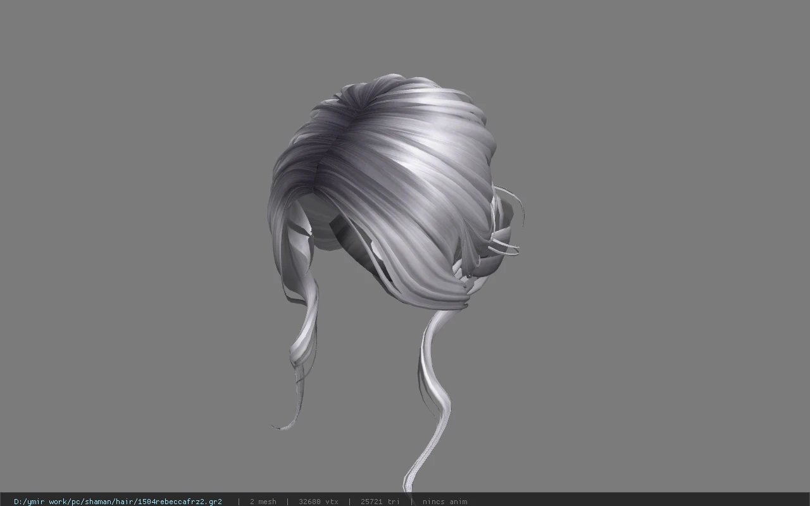This screenshot has width=810, height=506.
Task: Click the '25721 tri' triangle count
Action: coord(380,502)
